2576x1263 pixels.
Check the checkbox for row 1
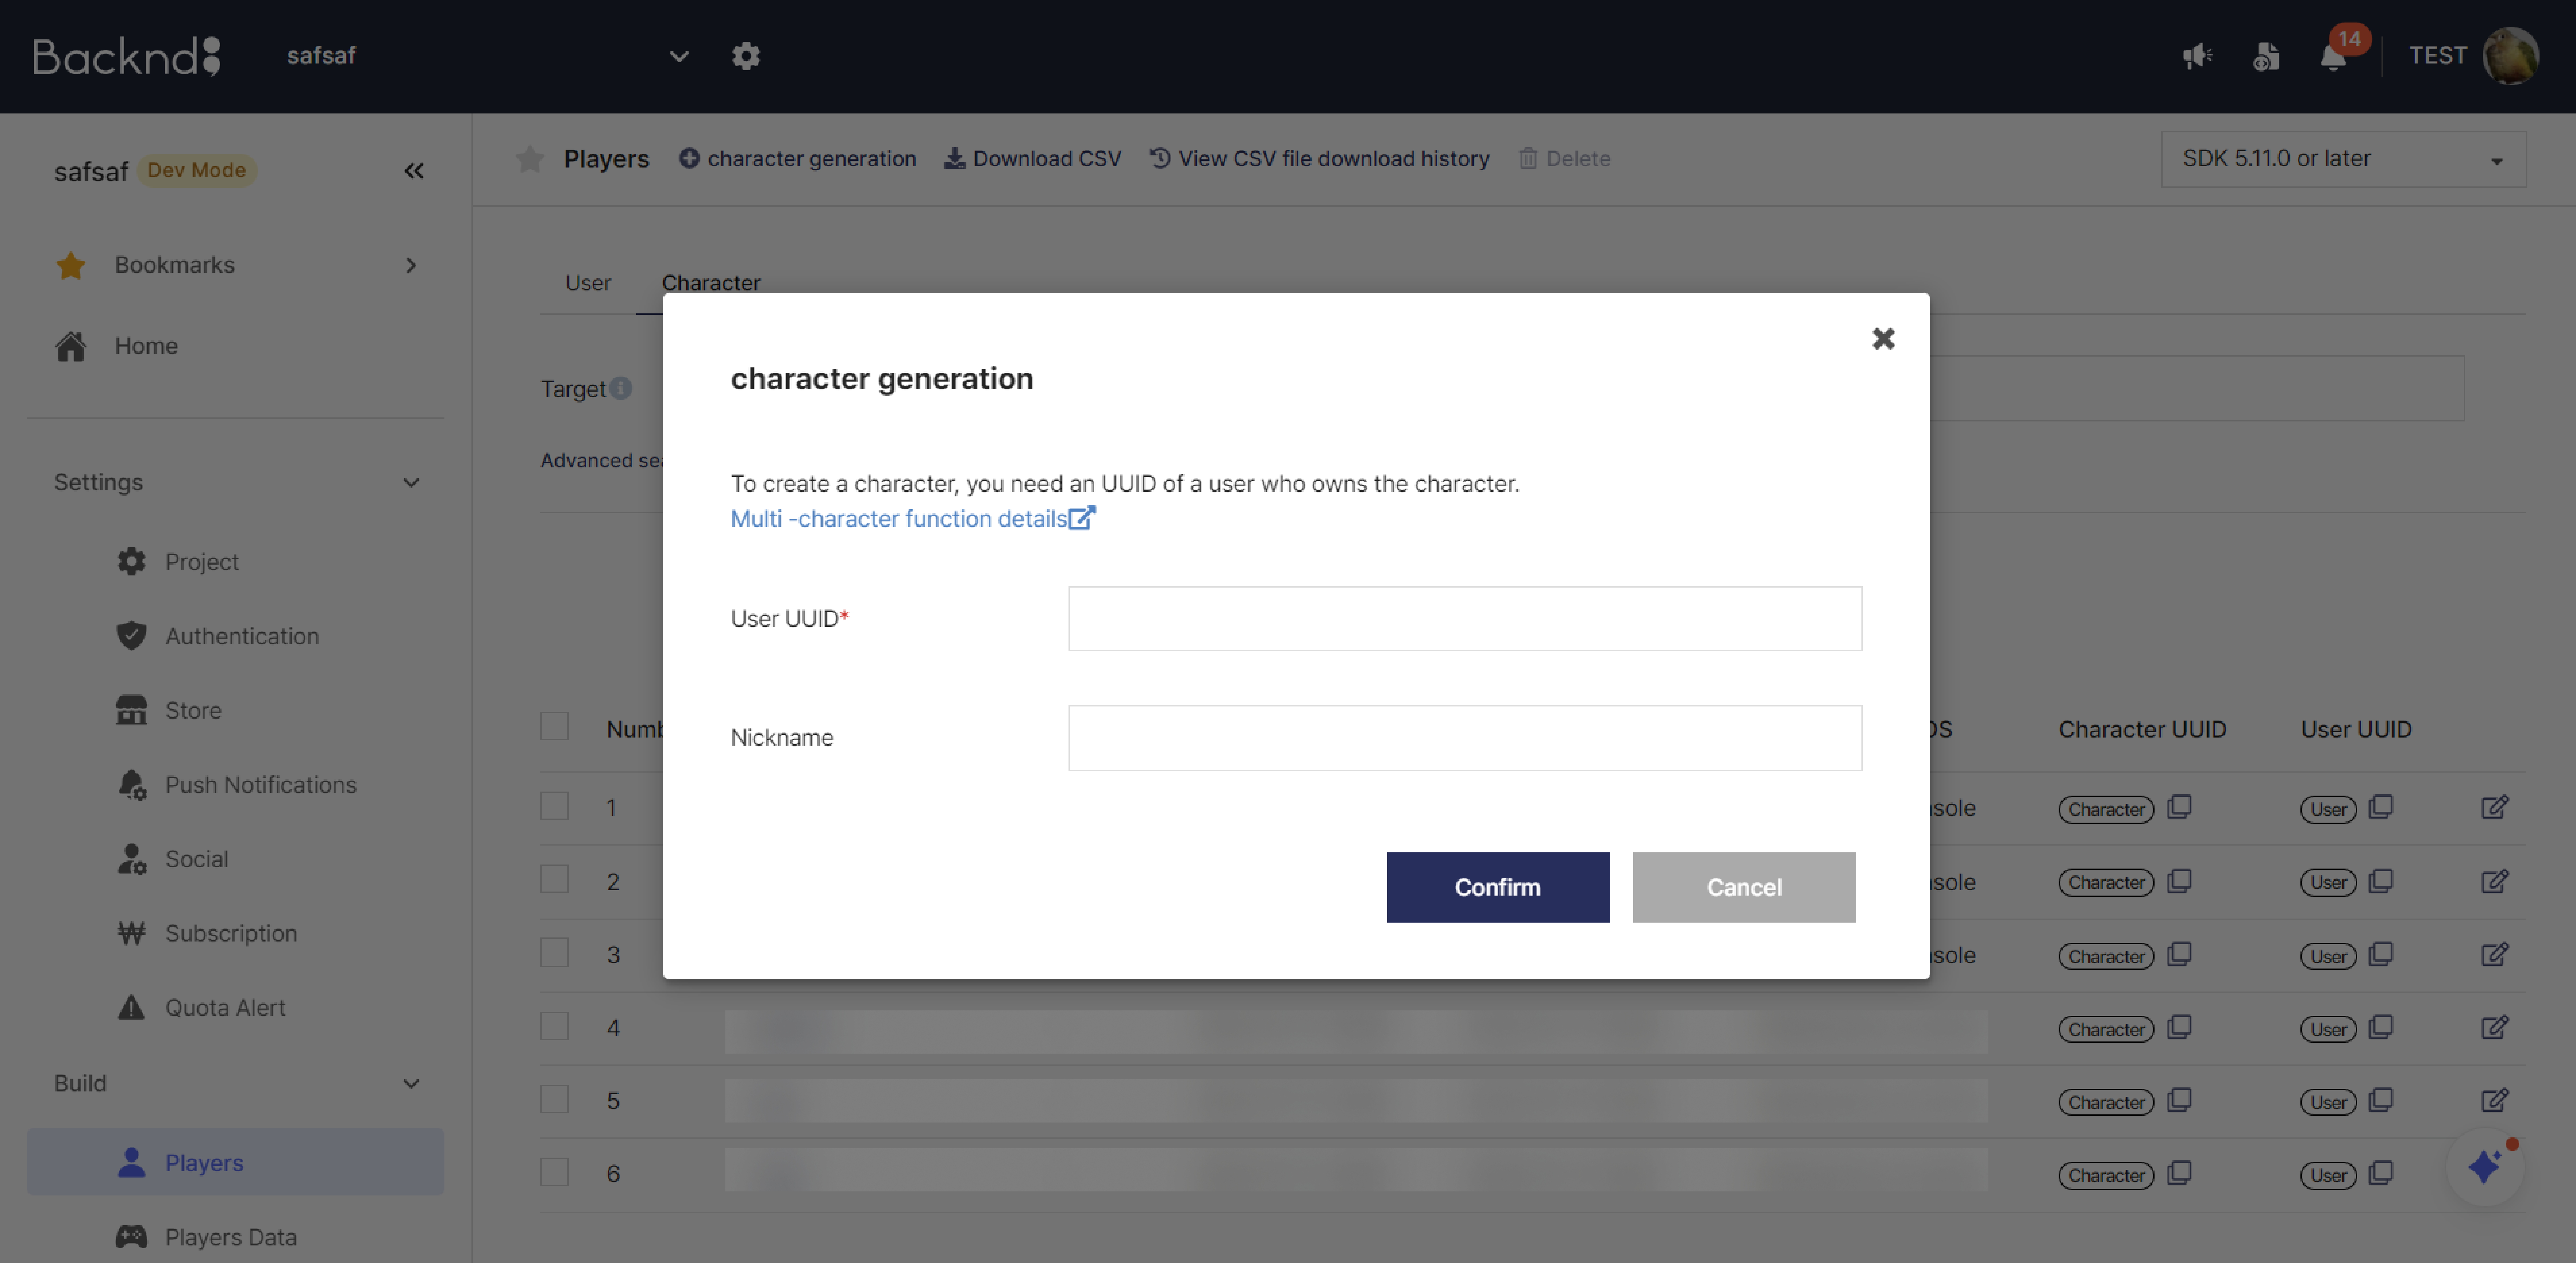tap(554, 806)
